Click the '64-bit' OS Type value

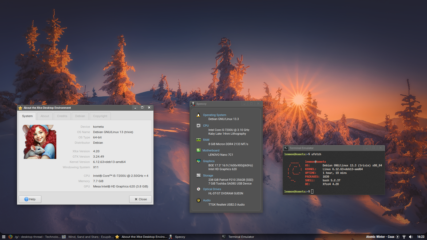tap(97, 137)
